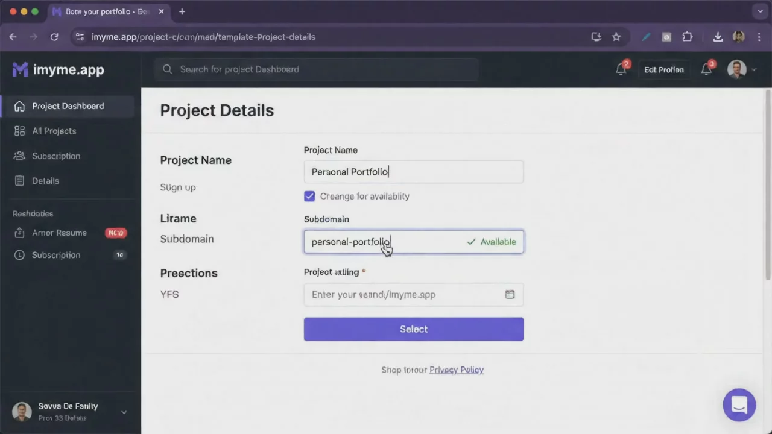Bookmark this page with the star icon
Screen dimensions: 772x434
(x=616, y=37)
